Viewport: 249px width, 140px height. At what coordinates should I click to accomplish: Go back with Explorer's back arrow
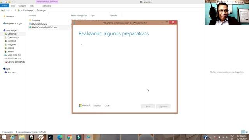tap(3, 10)
